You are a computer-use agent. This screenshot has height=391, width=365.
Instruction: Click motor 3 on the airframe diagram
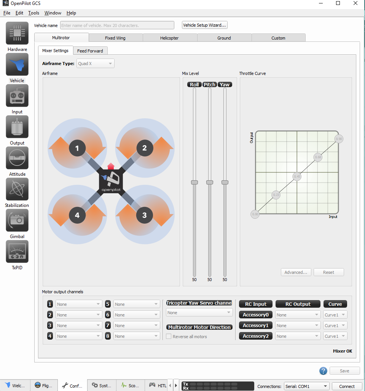click(x=145, y=215)
